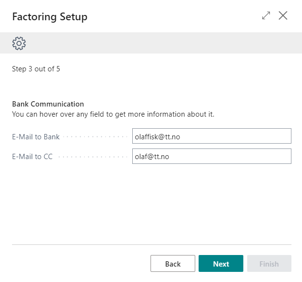Select the E-Mail to CC label
Screen dimensions: 302x282
[x=32, y=157]
